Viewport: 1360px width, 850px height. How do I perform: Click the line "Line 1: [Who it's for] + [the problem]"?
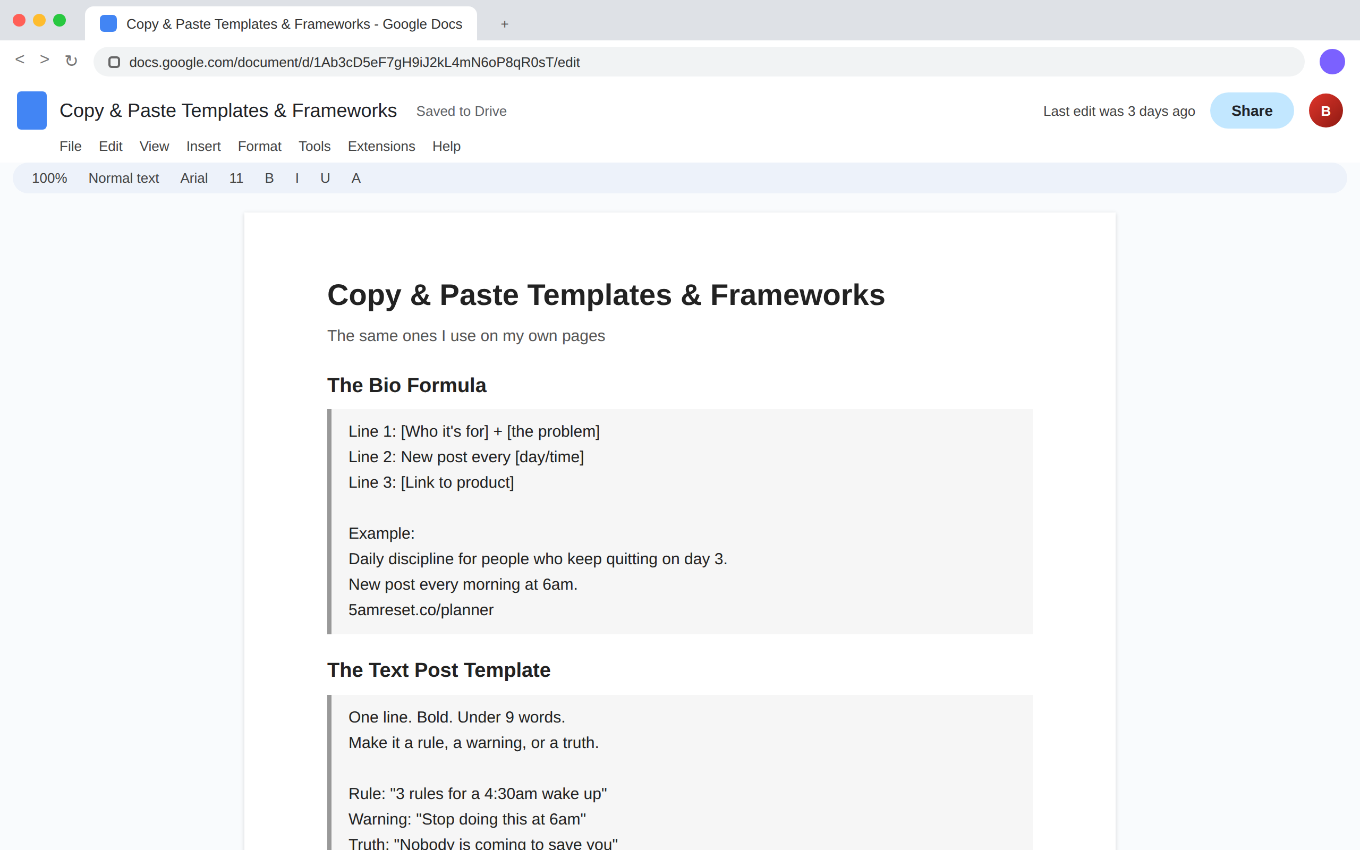click(474, 431)
